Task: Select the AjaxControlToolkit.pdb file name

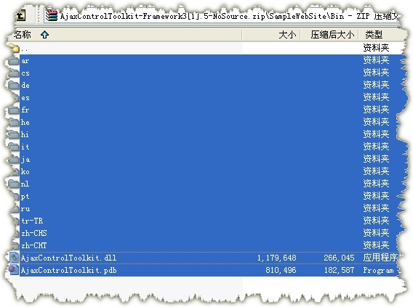Action: coord(69,270)
